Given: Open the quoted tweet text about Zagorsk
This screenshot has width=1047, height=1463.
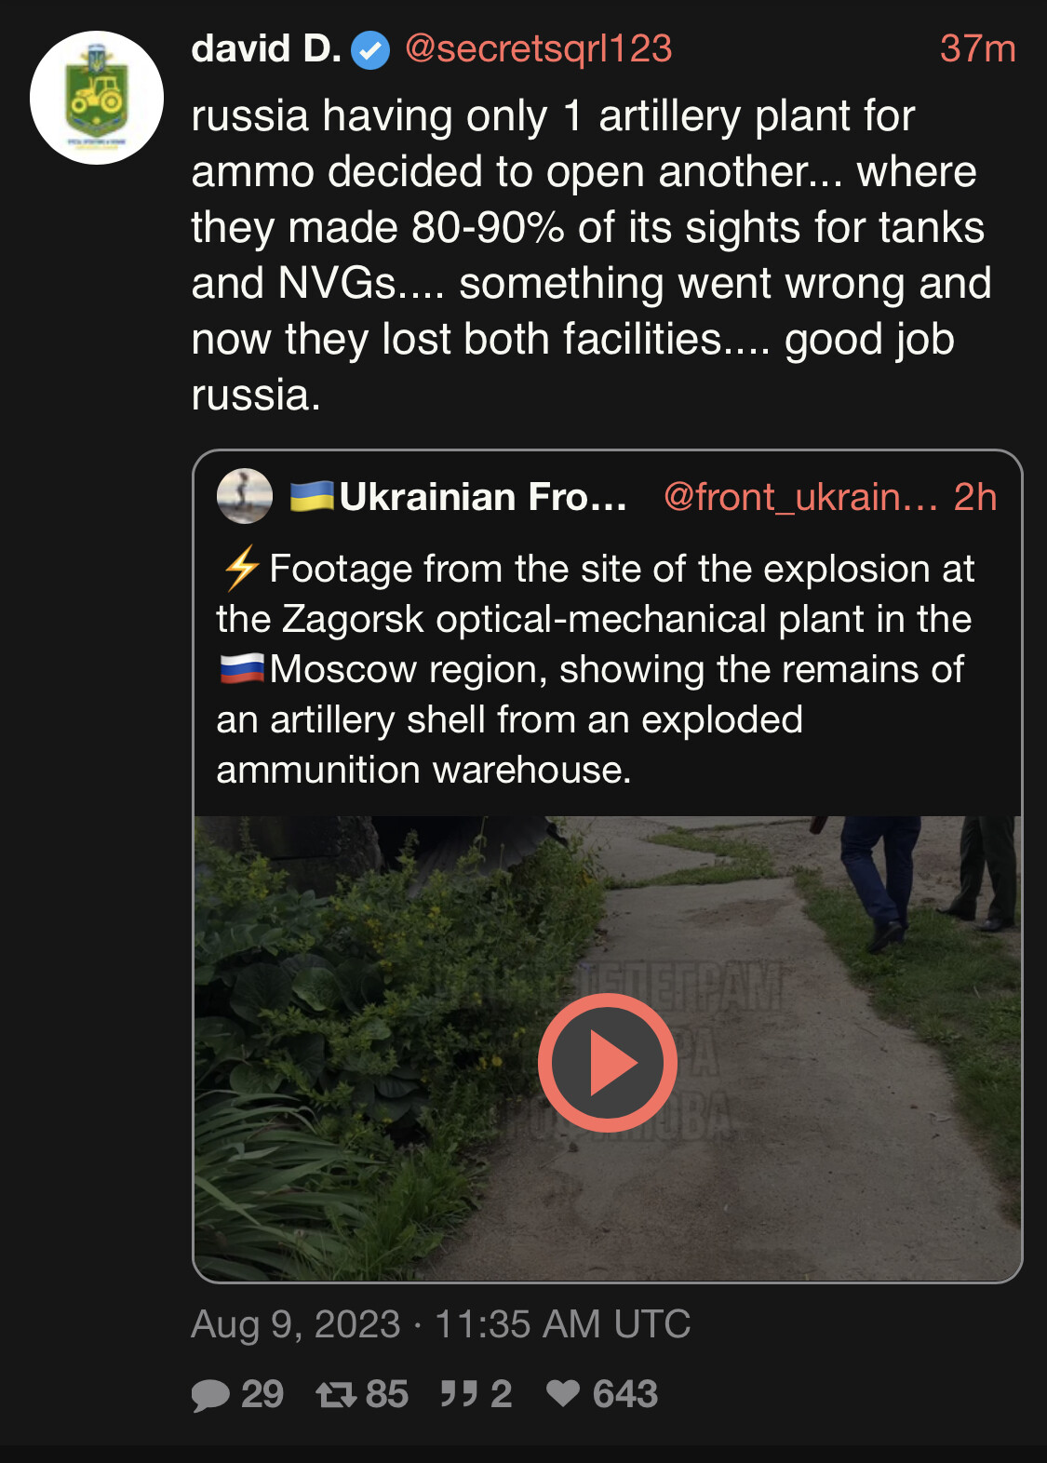Looking at the screenshot, I should pyautogui.click(x=596, y=670).
